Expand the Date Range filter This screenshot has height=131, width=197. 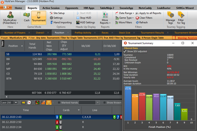[x=124, y=13]
